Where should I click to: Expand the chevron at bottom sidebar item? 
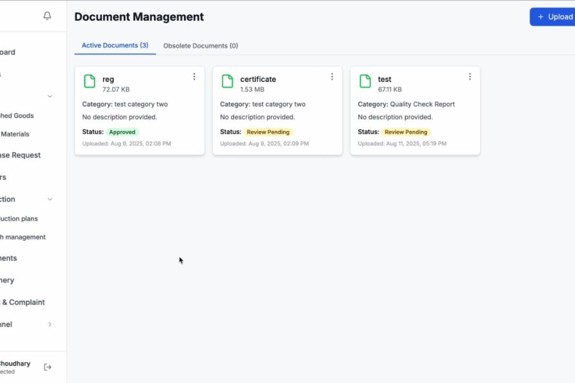(50, 325)
